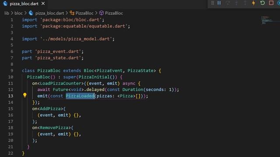This screenshot has width=280, height=157.
Task: Click the highlighted PizzaLoaded identifier
Action: click(x=80, y=96)
